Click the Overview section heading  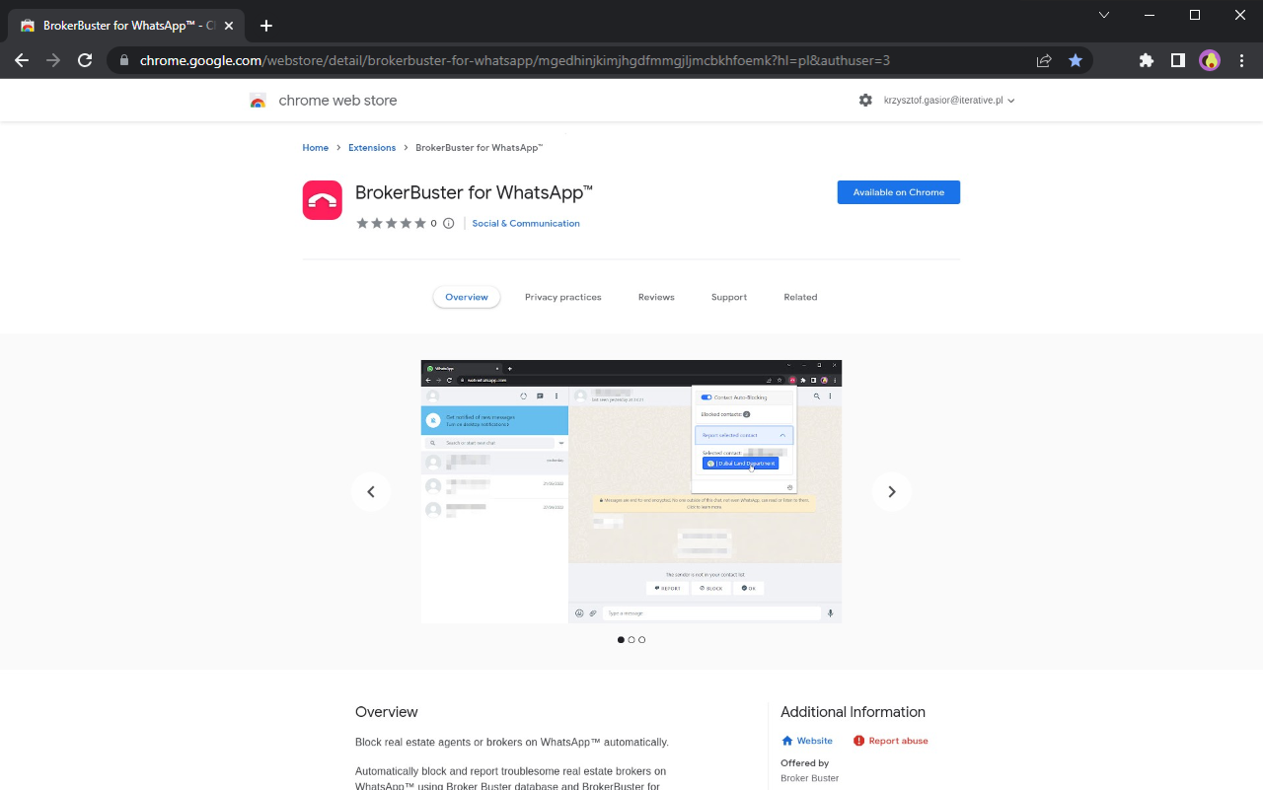tap(387, 712)
